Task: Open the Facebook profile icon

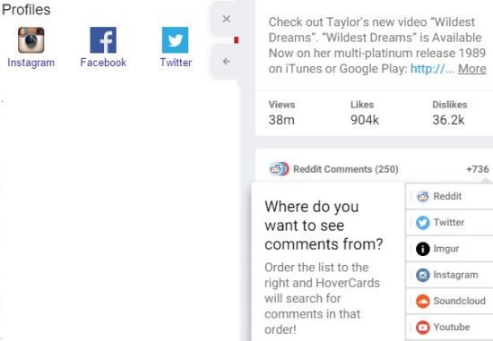Action: tap(103, 40)
